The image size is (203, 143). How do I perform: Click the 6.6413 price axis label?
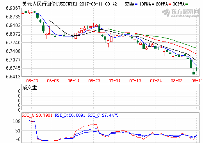pos(13,77)
